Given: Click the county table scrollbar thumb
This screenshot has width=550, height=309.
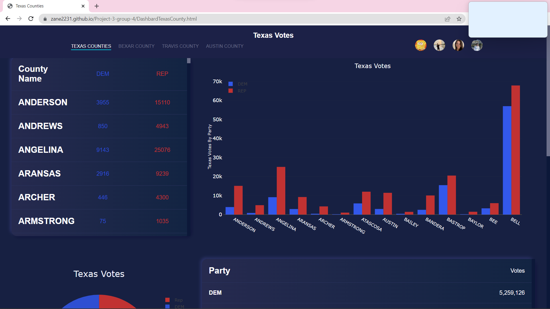Looking at the screenshot, I should click(x=189, y=61).
